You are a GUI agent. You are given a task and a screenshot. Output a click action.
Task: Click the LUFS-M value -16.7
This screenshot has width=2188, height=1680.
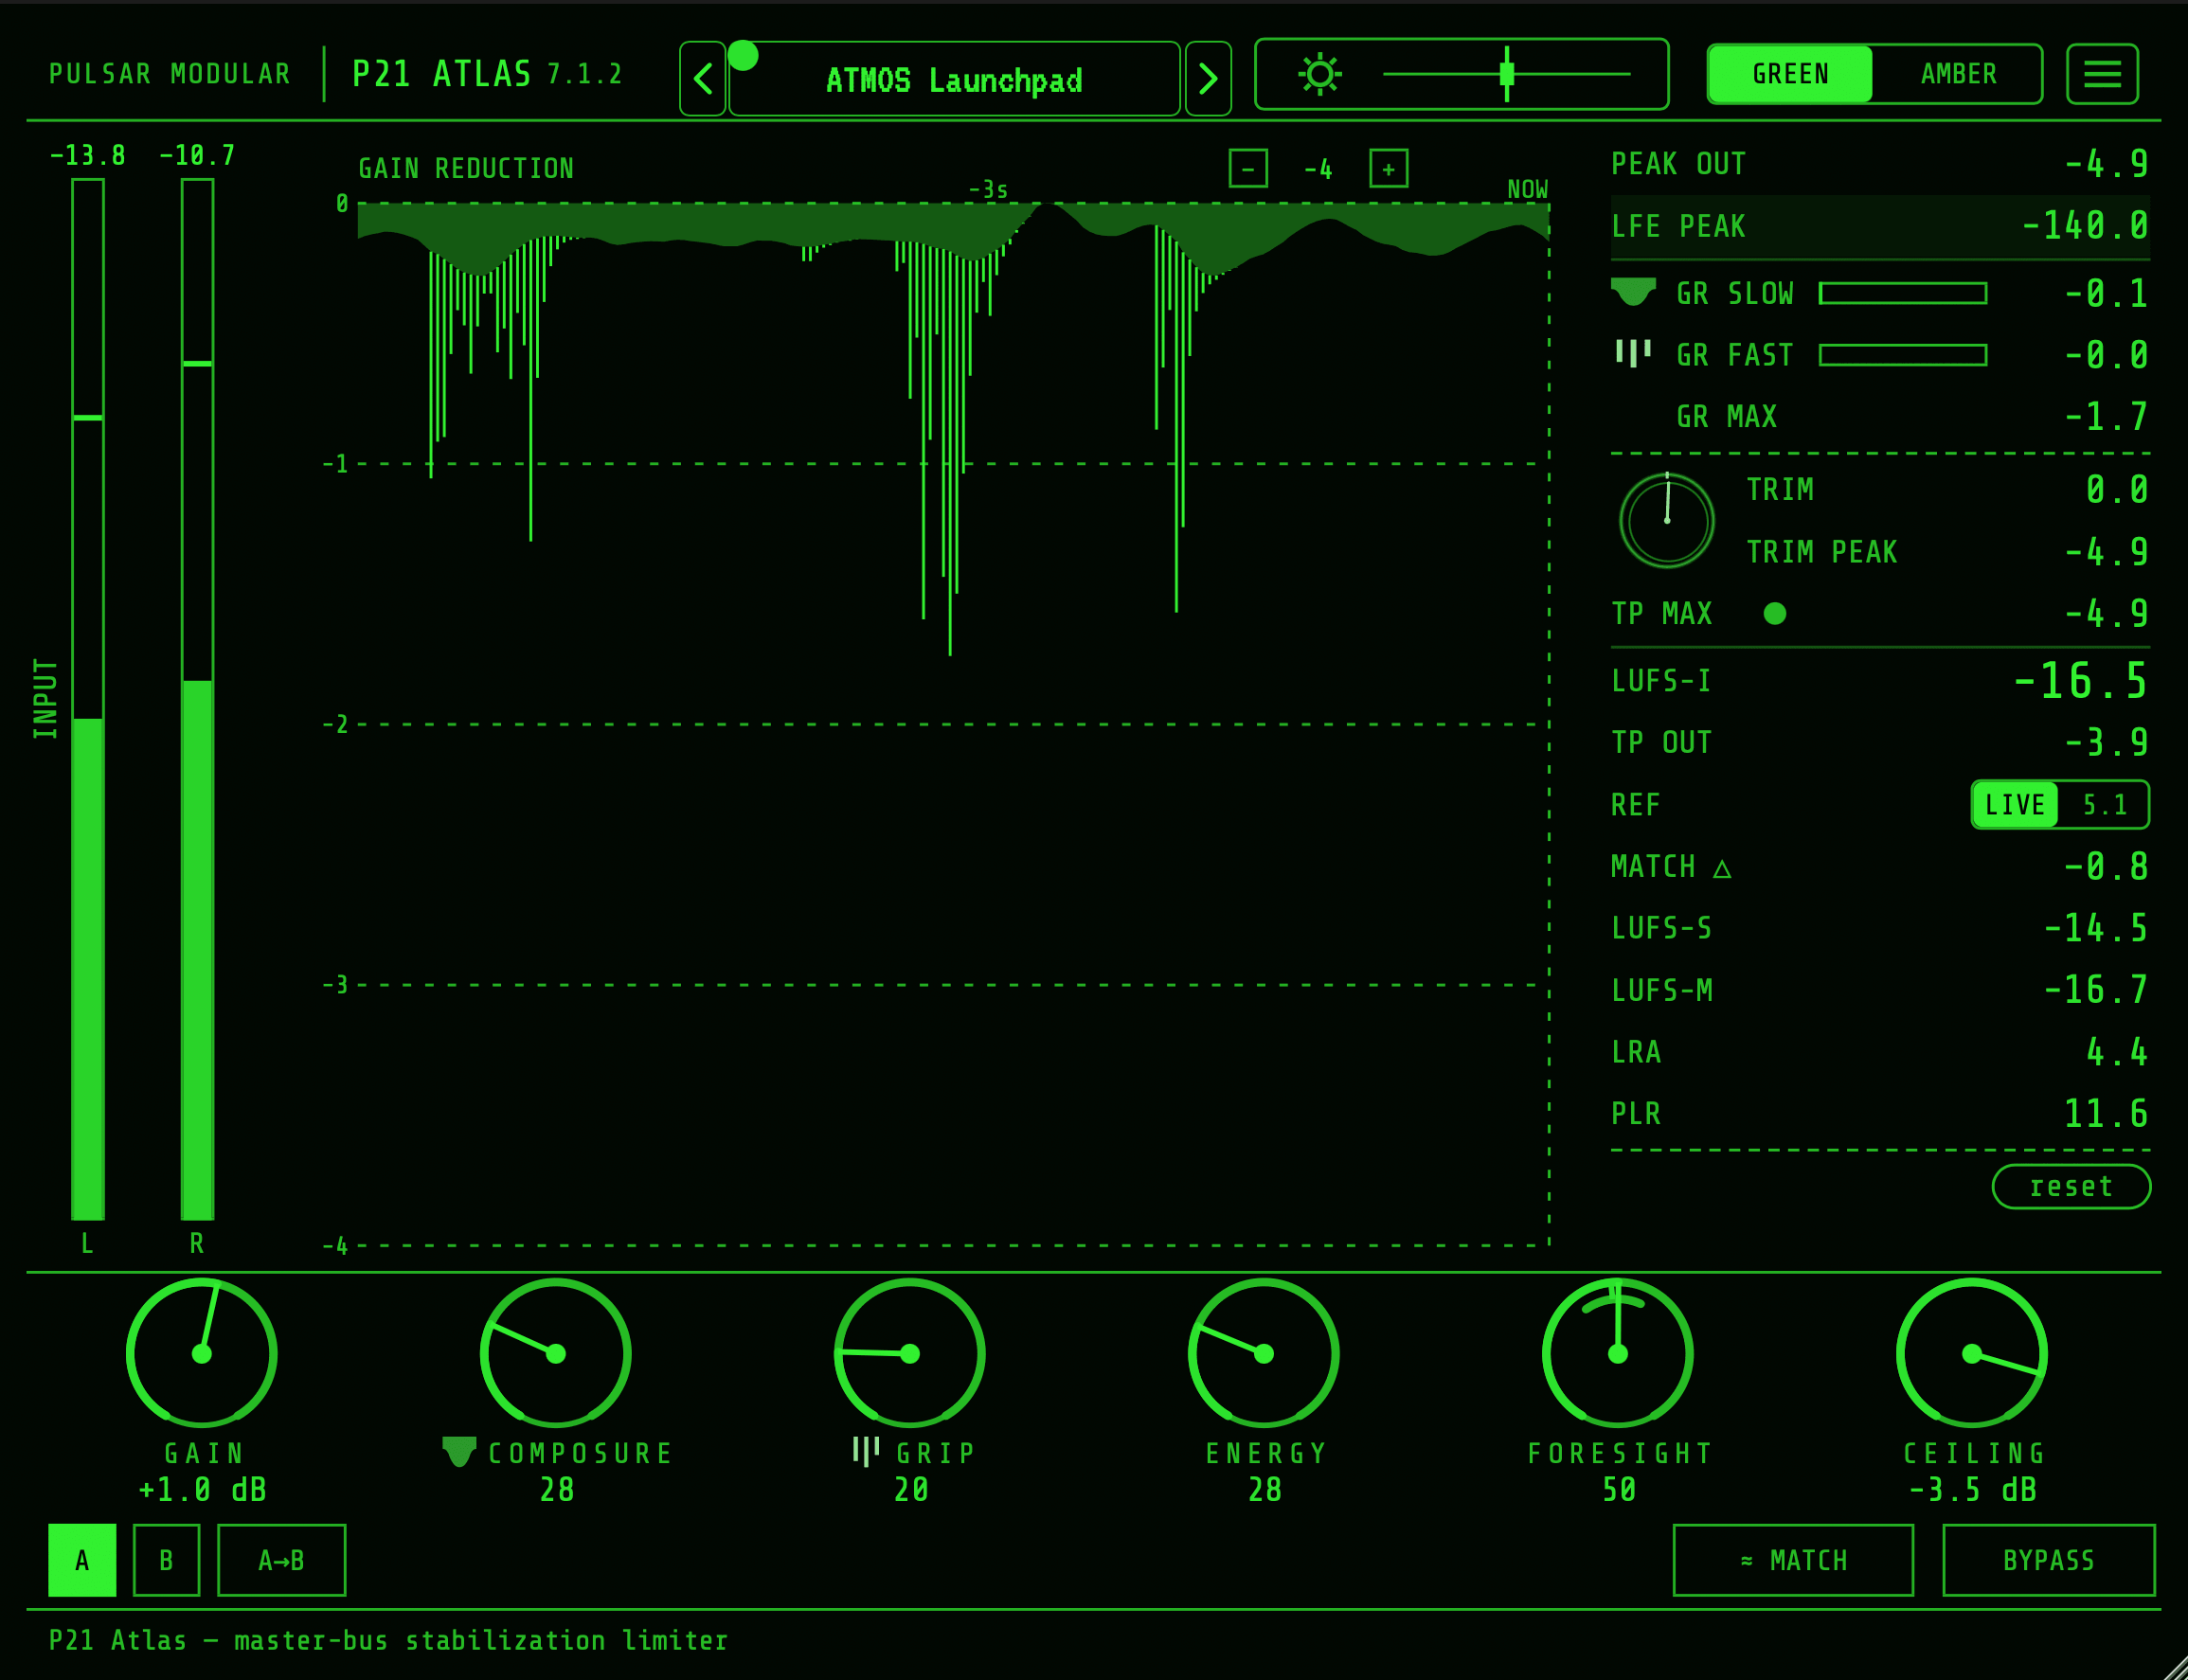click(x=2096, y=990)
